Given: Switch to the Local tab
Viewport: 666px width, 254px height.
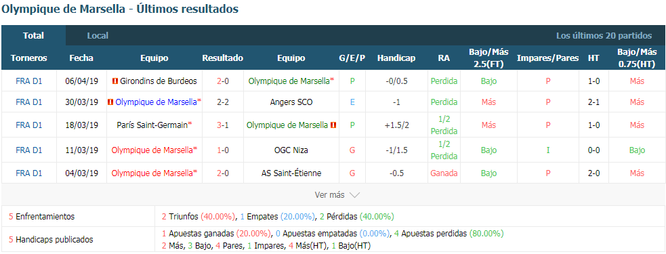Looking at the screenshot, I should tap(98, 36).
